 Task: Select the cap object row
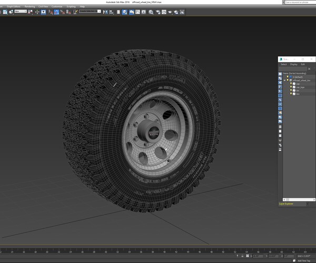coord(299,84)
